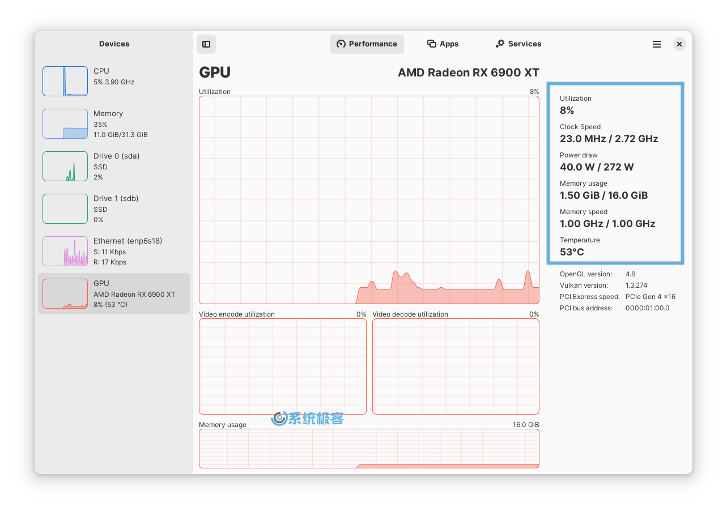
Task: Select the CPU device entry
Action: click(114, 81)
